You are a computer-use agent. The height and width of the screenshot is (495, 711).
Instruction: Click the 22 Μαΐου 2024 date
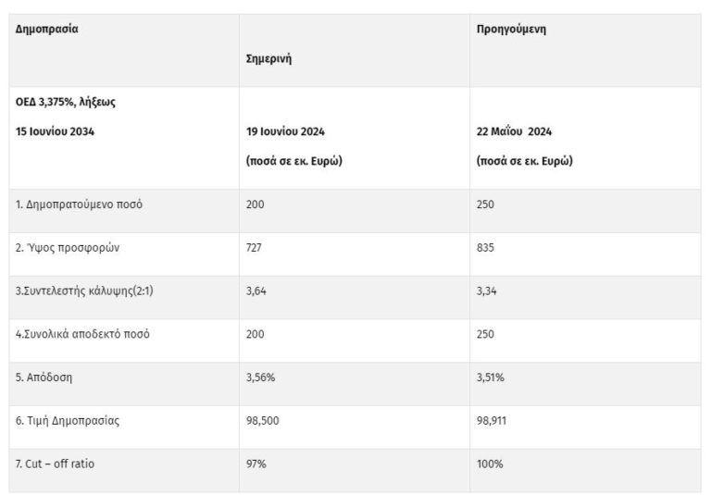click(515, 131)
